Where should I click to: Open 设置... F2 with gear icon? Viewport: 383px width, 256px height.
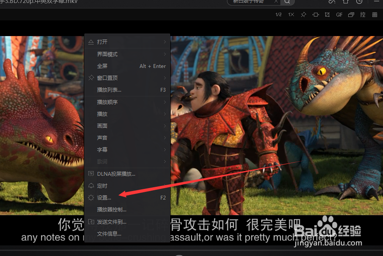tap(127, 197)
